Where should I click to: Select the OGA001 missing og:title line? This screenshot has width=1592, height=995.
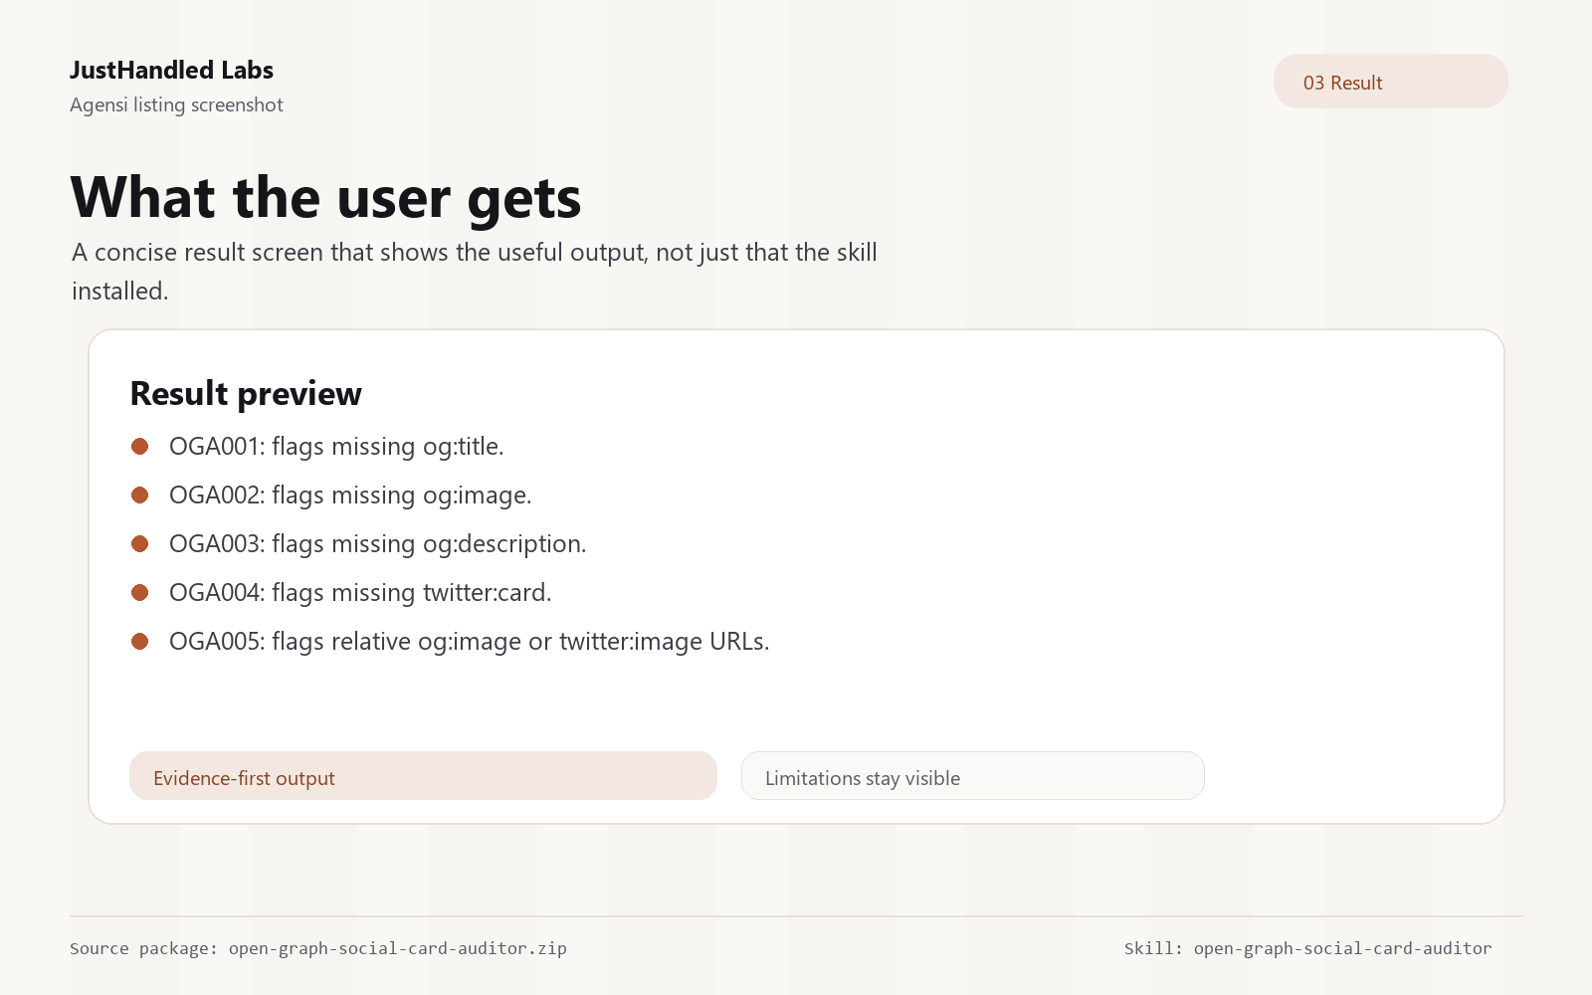pos(336,447)
